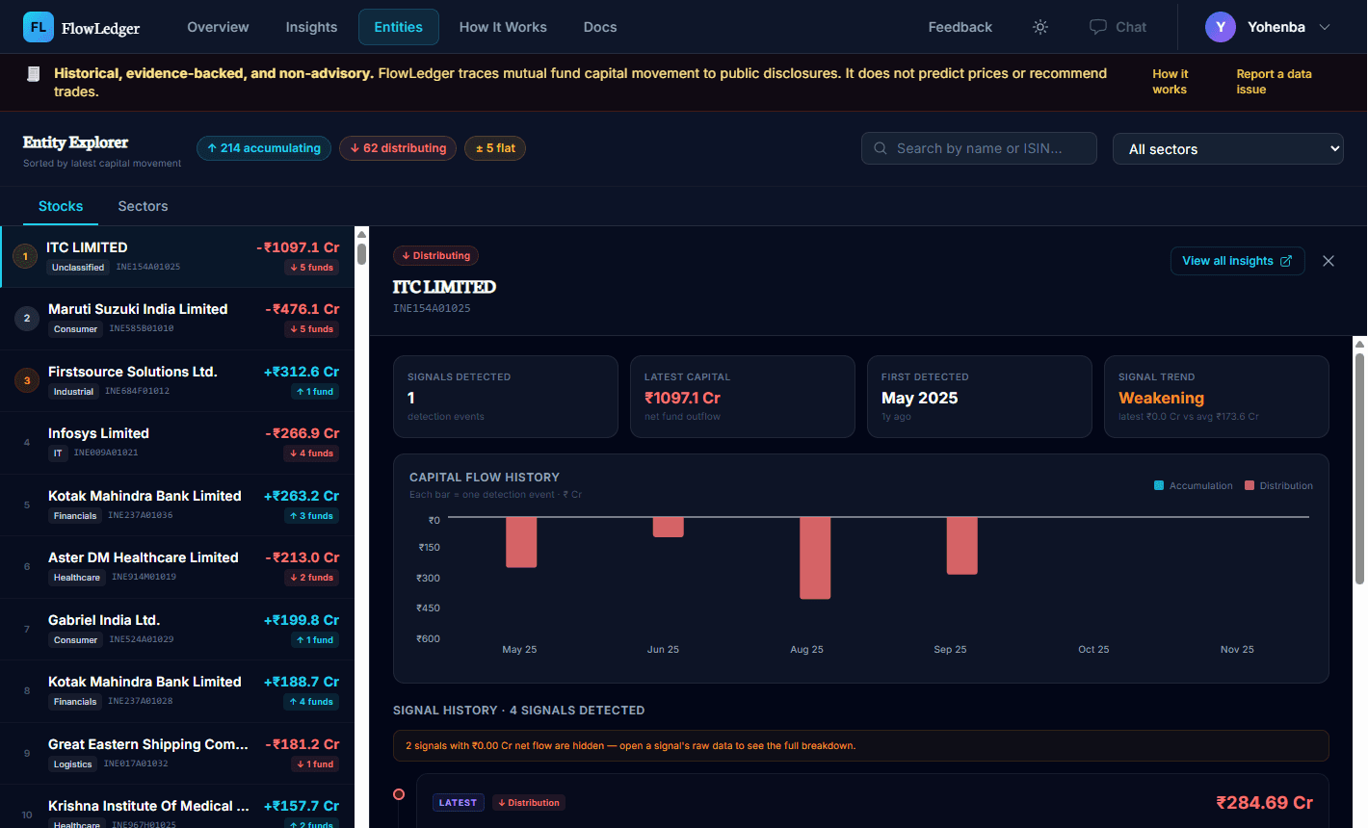Click View all insights button

tap(1238, 261)
